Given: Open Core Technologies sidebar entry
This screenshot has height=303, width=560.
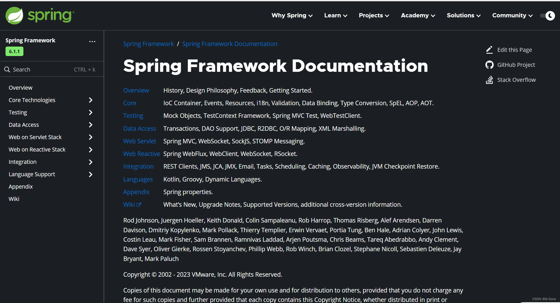Looking at the screenshot, I should coord(32,100).
